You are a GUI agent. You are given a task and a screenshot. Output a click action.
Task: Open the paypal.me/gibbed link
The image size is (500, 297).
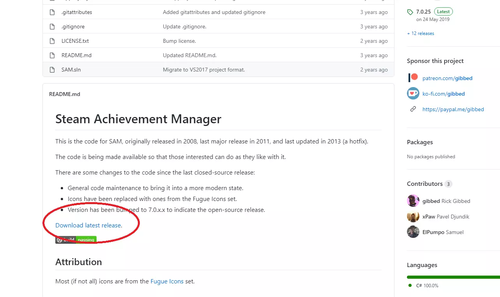[453, 110]
